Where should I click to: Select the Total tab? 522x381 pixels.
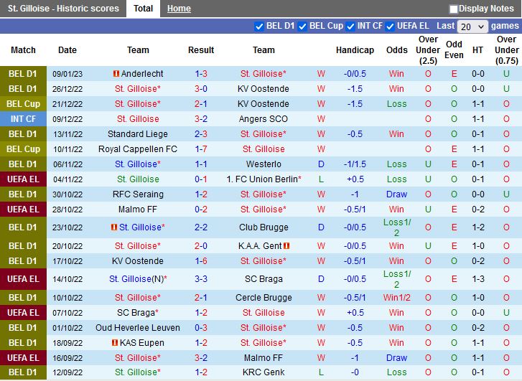[143, 9]
